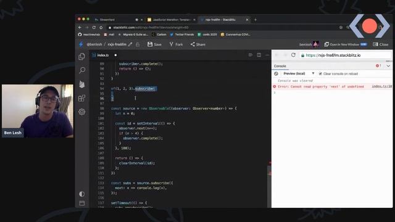The height and width of the screenshot is (222, 395).
Task: Go back in Chrome browser
Action: (80, 27)
